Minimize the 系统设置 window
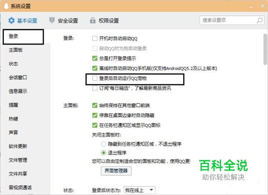The height and width of the screenshot is (195, 268). tap(251, 7)
